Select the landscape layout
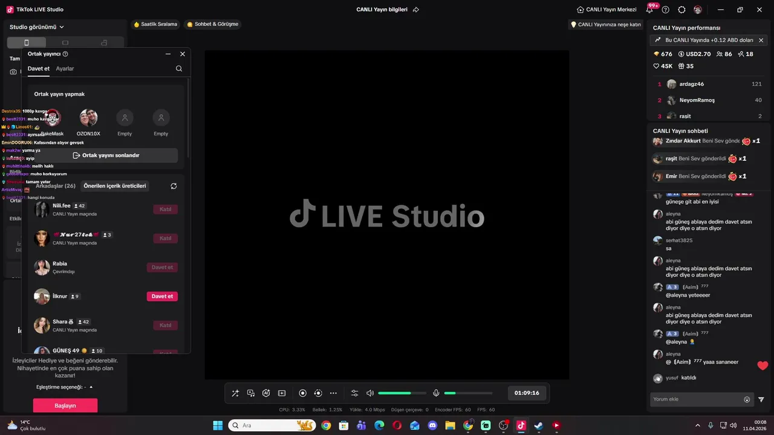This screenshot has height=435, width=774. (65, 42)
